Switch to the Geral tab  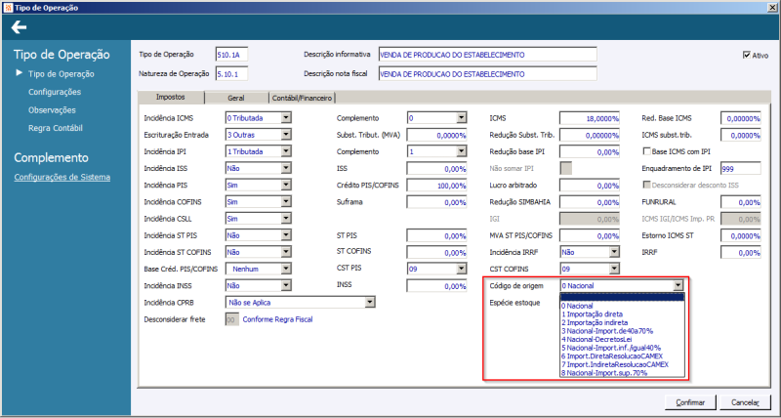tap(235, 98)
